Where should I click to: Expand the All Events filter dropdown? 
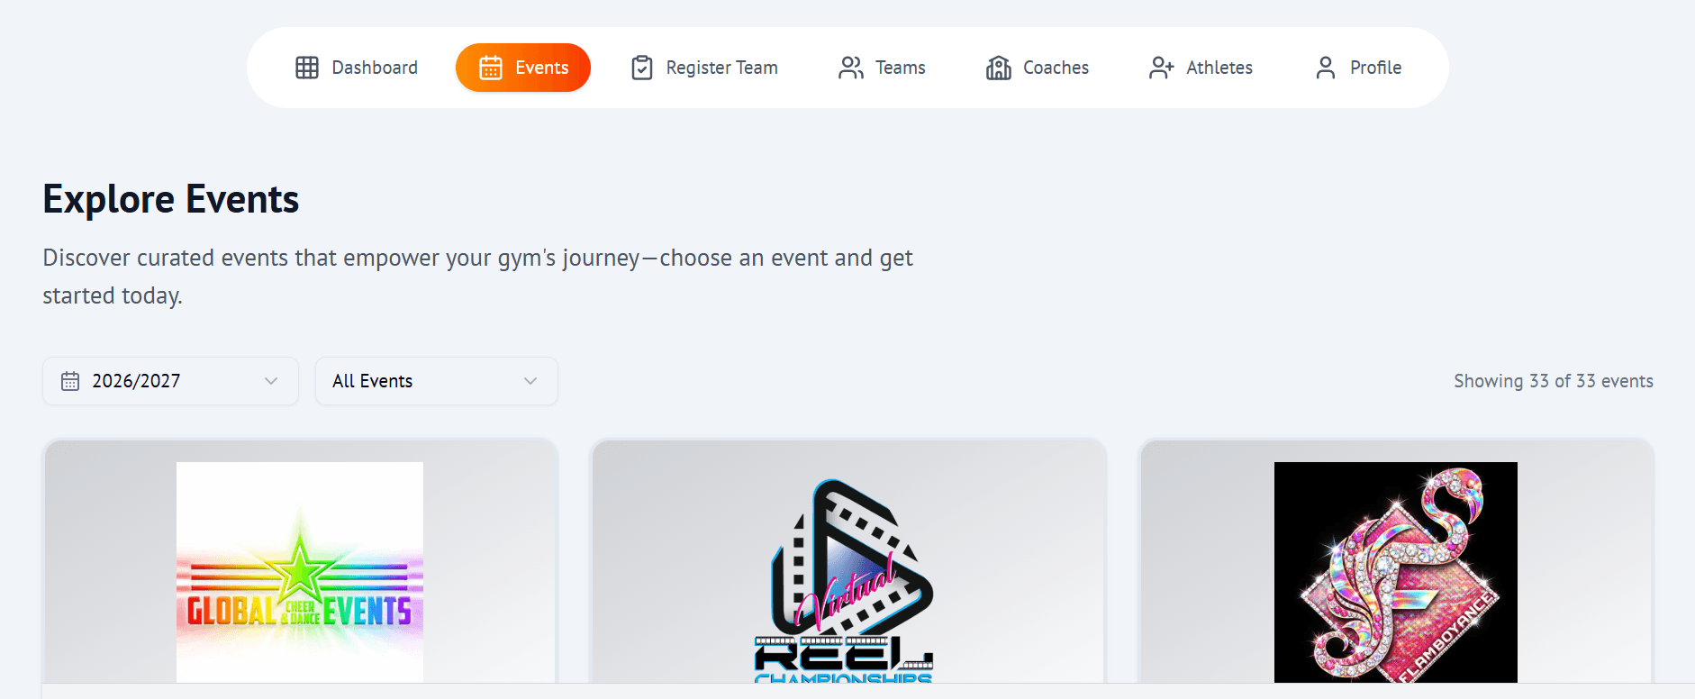point(437,381)
